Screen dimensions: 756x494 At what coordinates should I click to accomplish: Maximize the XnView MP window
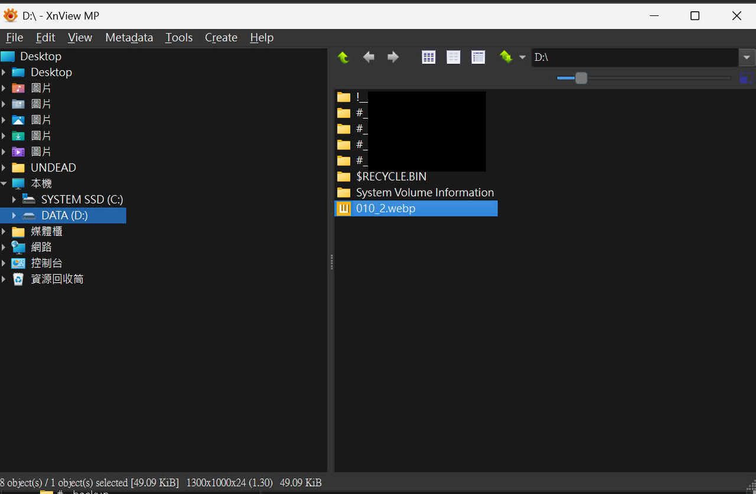[695, 16]
